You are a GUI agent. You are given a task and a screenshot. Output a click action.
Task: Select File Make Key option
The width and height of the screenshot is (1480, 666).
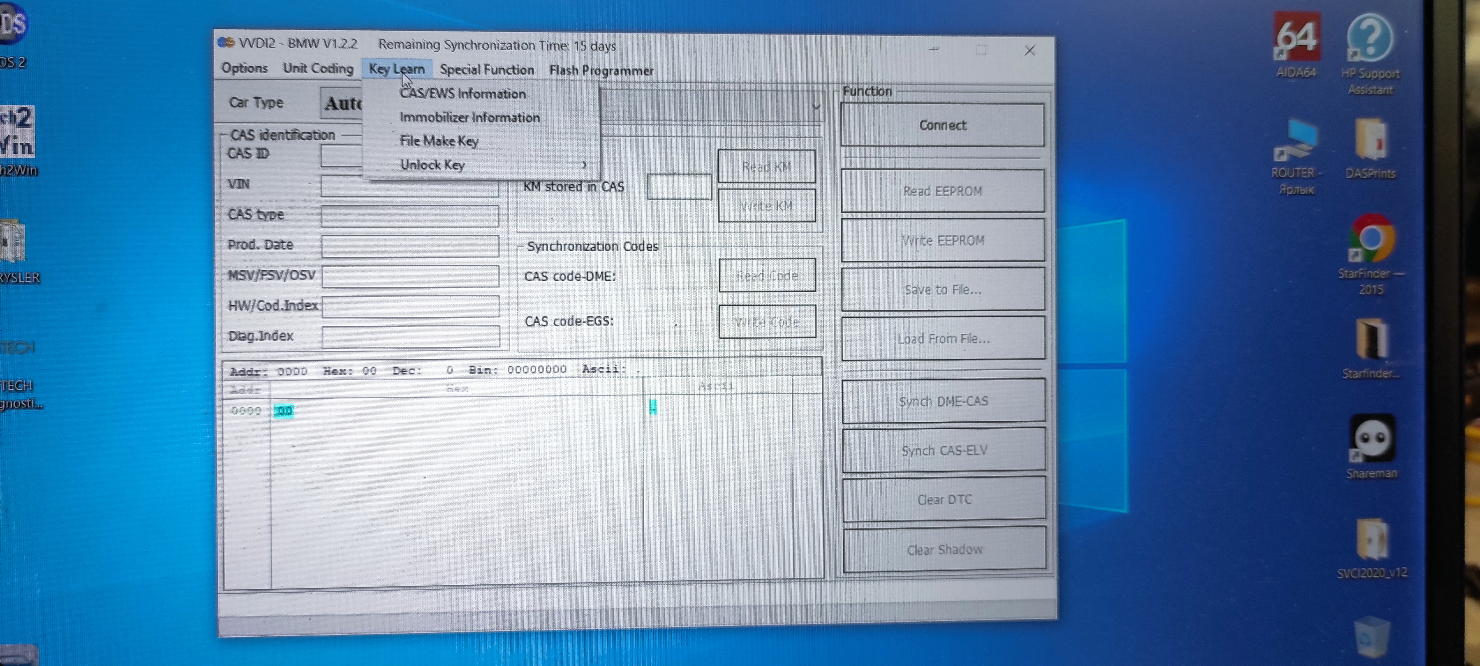click(x=439, y=141)
